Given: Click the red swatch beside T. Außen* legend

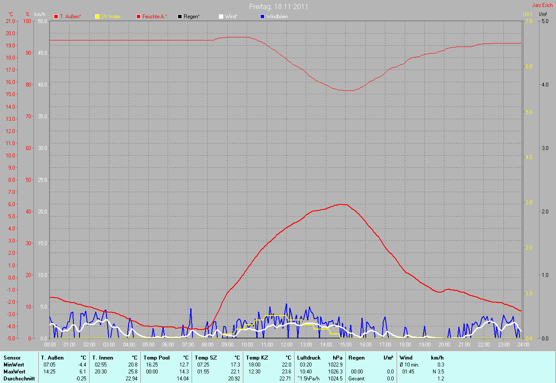Looking at the screenshot, I should pyautogui.click(x=56, y=17).
